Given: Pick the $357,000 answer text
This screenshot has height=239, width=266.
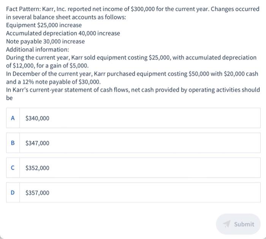Looking at the screenshot, I should (x=37, y=193).
